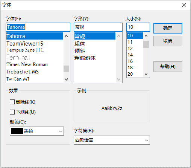The width and height of the screenshot is (191, 168).
Task: Click the 确定 OK button
Action: coord(168,28)
